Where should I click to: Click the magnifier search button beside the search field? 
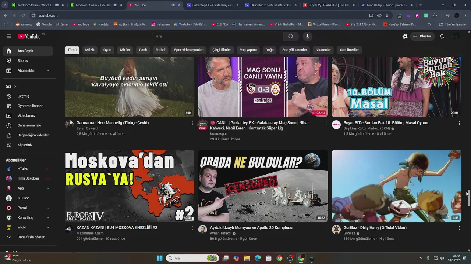click(291, 36)
